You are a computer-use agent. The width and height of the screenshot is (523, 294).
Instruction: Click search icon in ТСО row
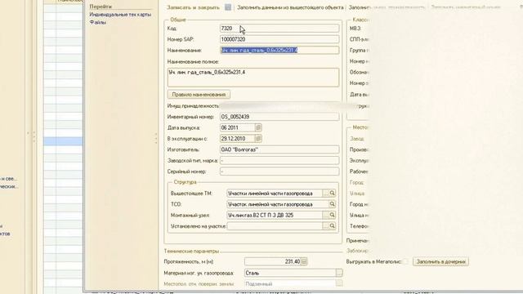tap(333, 204)
